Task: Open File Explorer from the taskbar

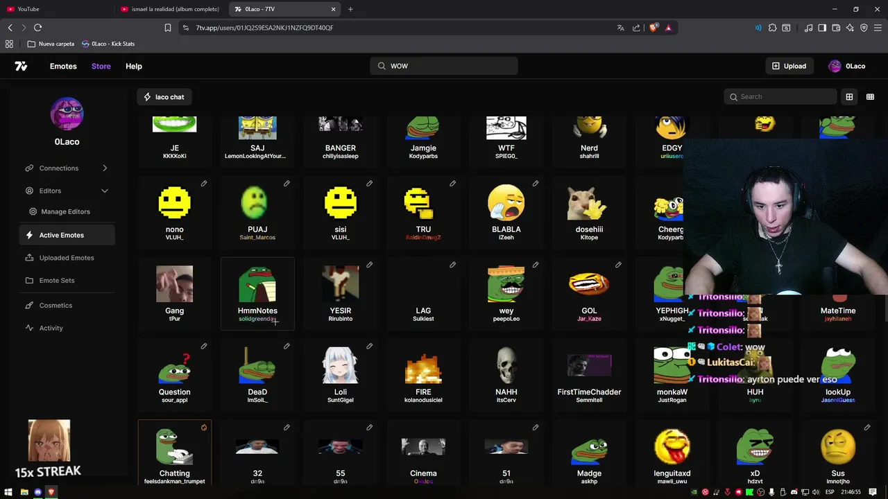Action: 24,492
